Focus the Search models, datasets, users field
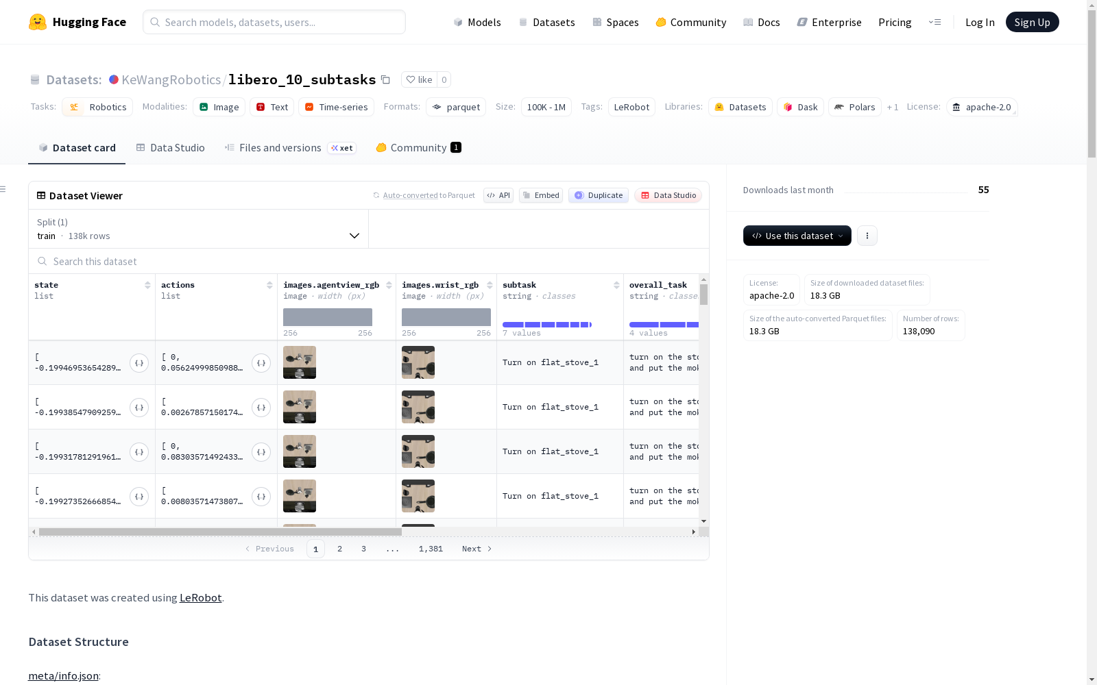This screenshot has width=1097, height=685. coord(274,22)
